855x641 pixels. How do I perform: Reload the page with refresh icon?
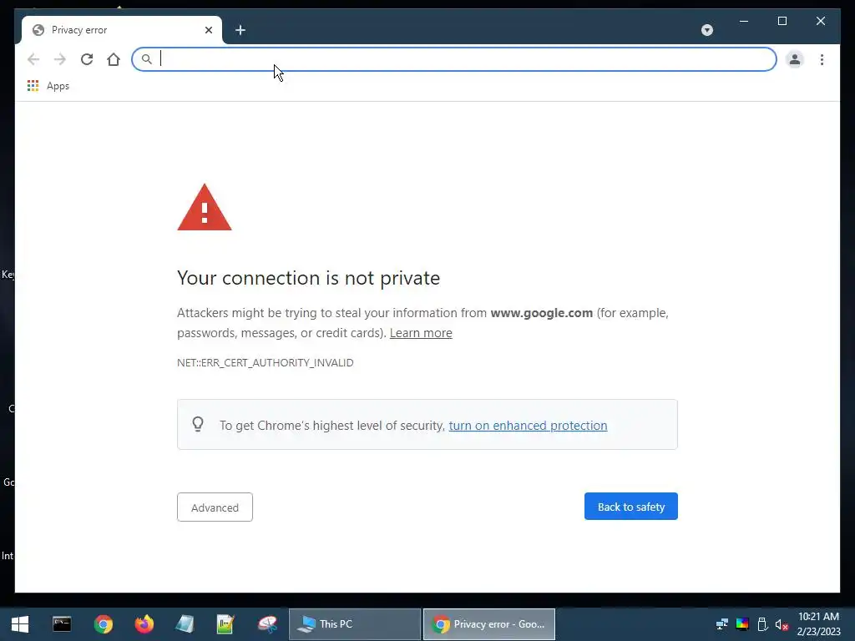coord(87,59)
